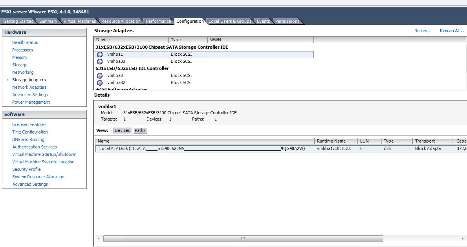This screenshot has height=247, width=467.
Task: Open Local Users & Groups tab
Action: pos(230,21)
